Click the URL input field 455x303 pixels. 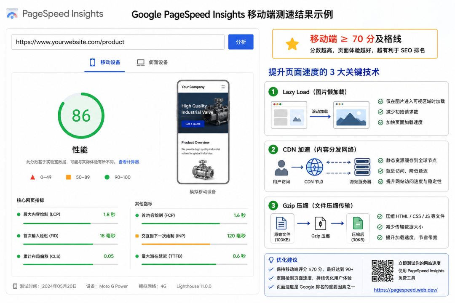[118, 42]
